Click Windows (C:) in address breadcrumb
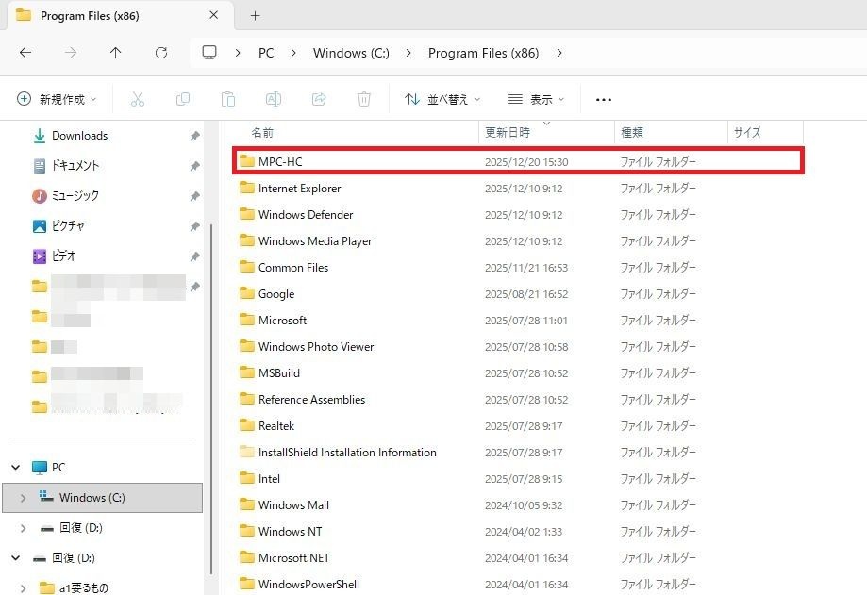Viewport: 867px width, 595px height. [351, 53]
